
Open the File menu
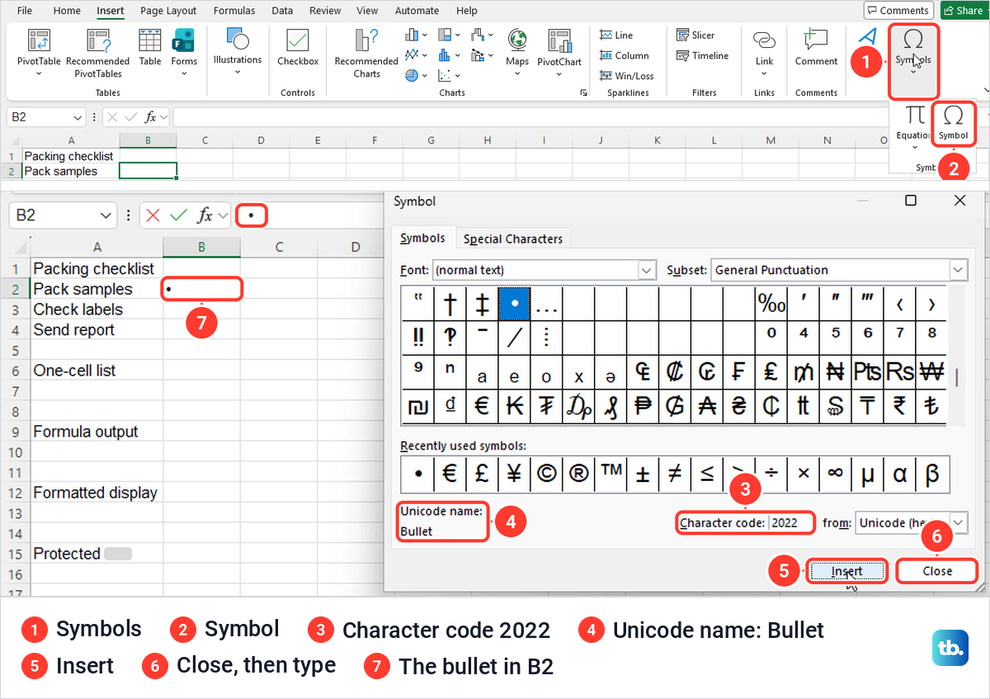tap(25, 11)
